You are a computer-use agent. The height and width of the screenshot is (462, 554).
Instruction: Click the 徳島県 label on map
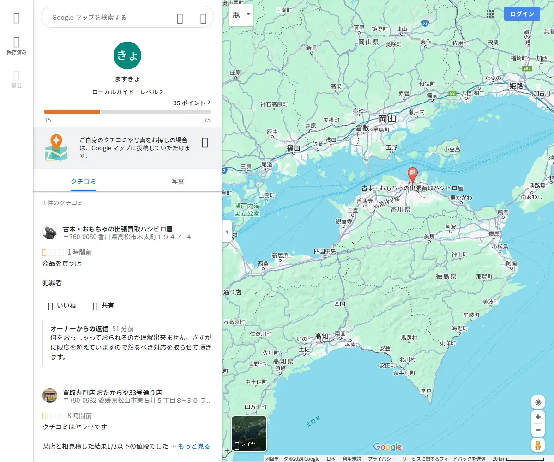[x=446, y=276]
